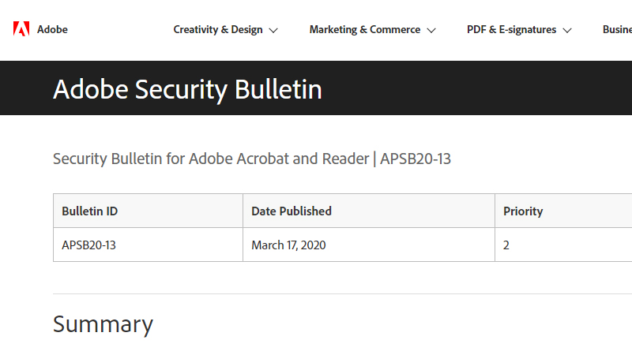Click the Summary section heading
Viewport: 632px width, 355px height.
(103, 324)
